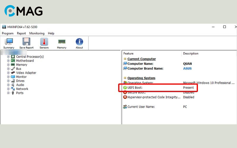The width and height of the screenshot is (237, 148).
Task: Click the Feature column header
Action: click(x=129, y=54)
